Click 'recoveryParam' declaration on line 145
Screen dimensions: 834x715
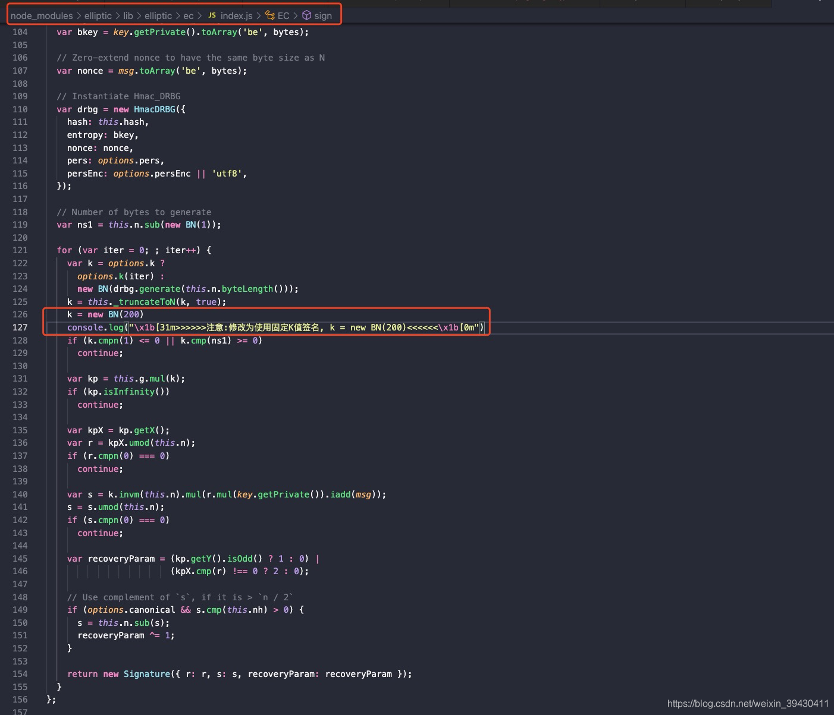point(121,559)
